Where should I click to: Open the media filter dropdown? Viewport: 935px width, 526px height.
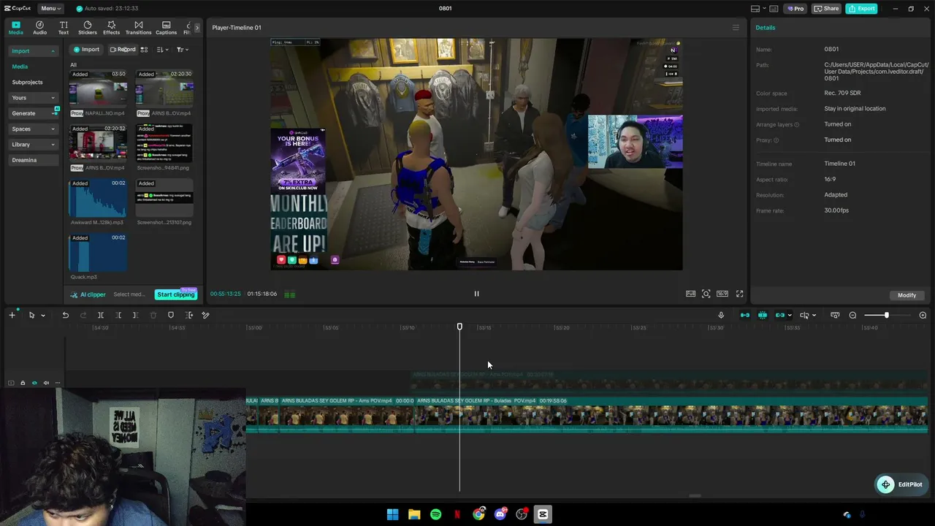point(182,50)
